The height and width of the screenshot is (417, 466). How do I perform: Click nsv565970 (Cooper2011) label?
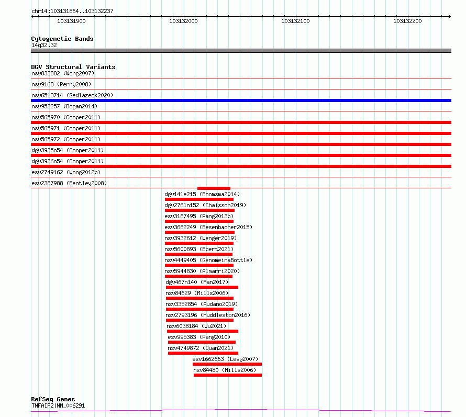(x=66, y=117)
